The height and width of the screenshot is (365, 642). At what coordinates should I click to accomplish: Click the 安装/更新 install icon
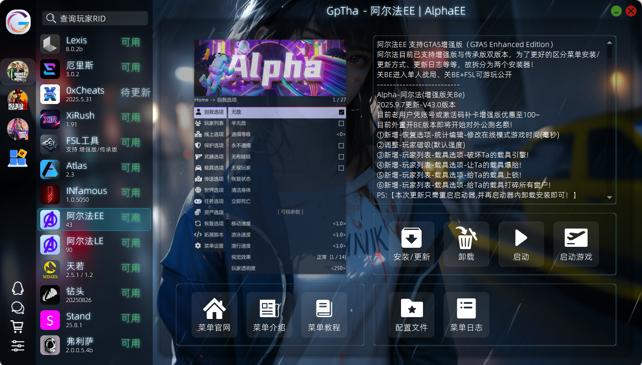tap(411, 238)
